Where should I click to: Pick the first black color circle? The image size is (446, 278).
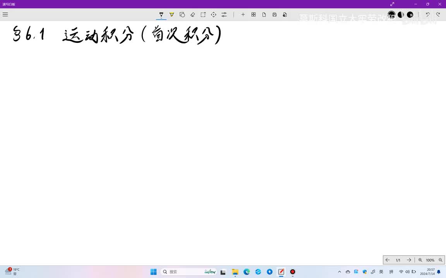tap(391, 14)
